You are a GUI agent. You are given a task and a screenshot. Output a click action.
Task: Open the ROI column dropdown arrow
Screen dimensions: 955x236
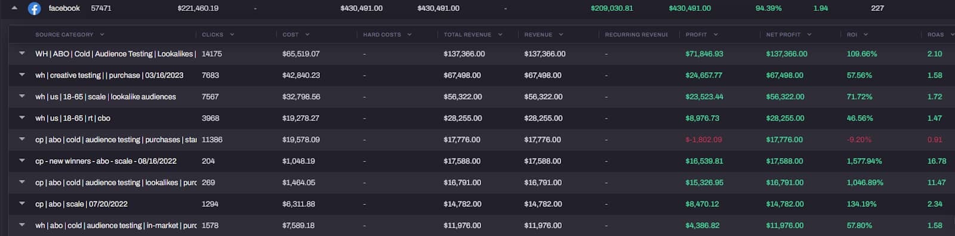(865, 35)
